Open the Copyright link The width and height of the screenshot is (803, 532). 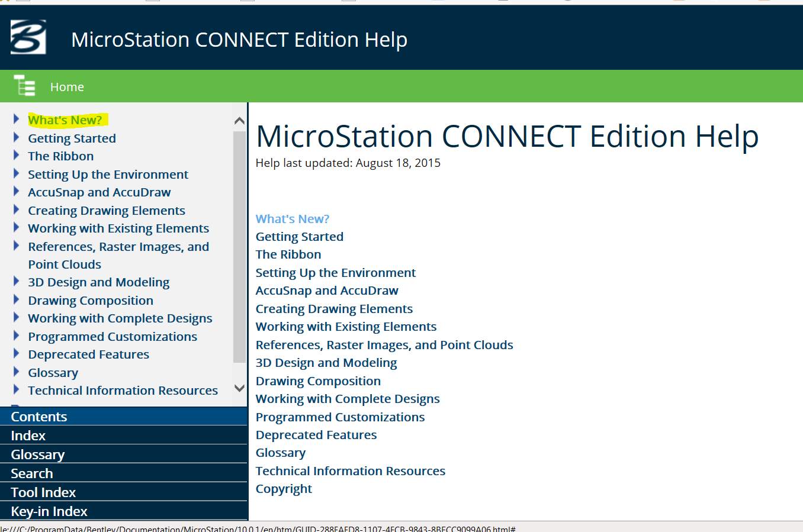[284, 489]
